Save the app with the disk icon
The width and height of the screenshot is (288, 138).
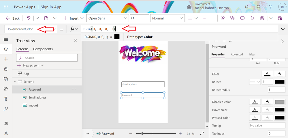[x=262, y=18]
